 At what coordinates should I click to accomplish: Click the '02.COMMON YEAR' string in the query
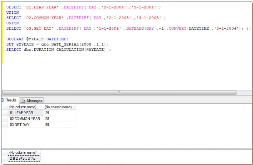pyautogui.click(x=43, y=18)
